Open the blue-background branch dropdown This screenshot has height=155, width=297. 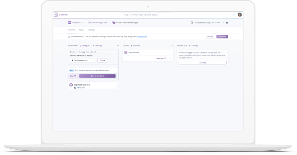tap(83, 60)
